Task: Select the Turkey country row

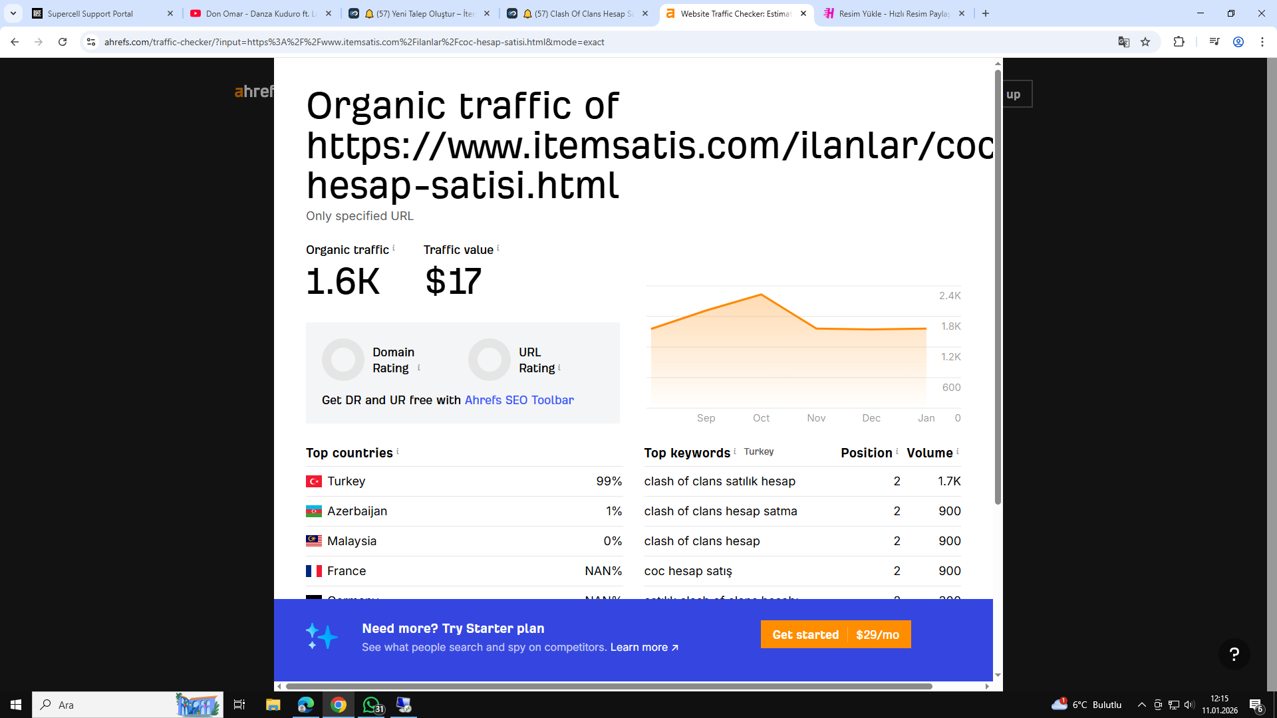Action: click(464, 481)
